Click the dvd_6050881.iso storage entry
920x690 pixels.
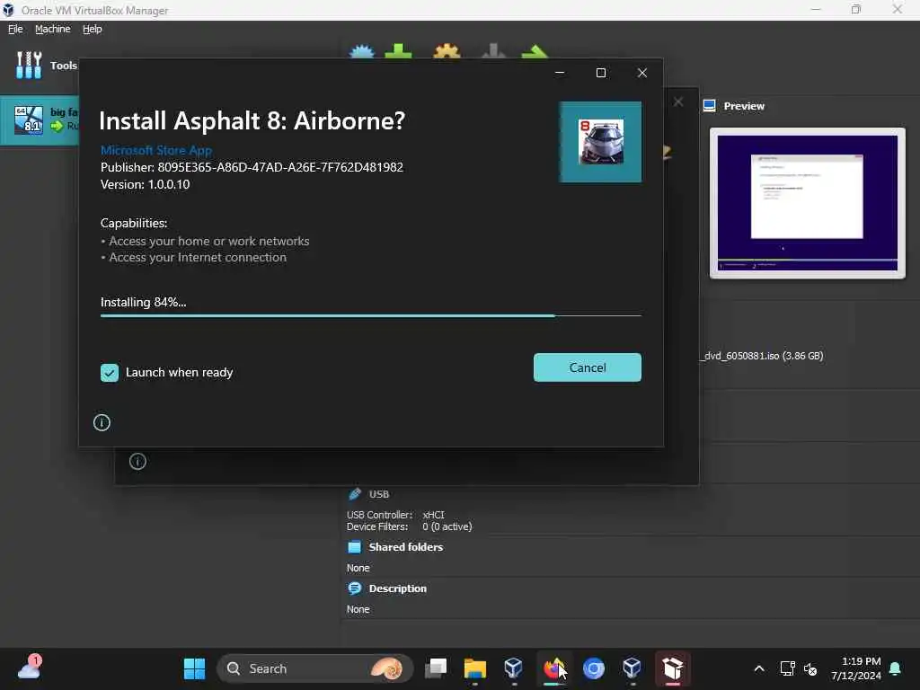point(763,356)
